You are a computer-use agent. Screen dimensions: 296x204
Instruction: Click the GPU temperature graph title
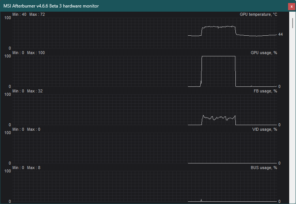(x=258, y=15)
